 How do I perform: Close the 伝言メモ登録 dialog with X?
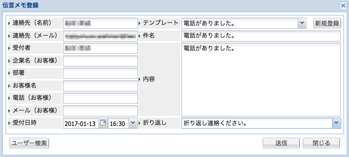343,5
